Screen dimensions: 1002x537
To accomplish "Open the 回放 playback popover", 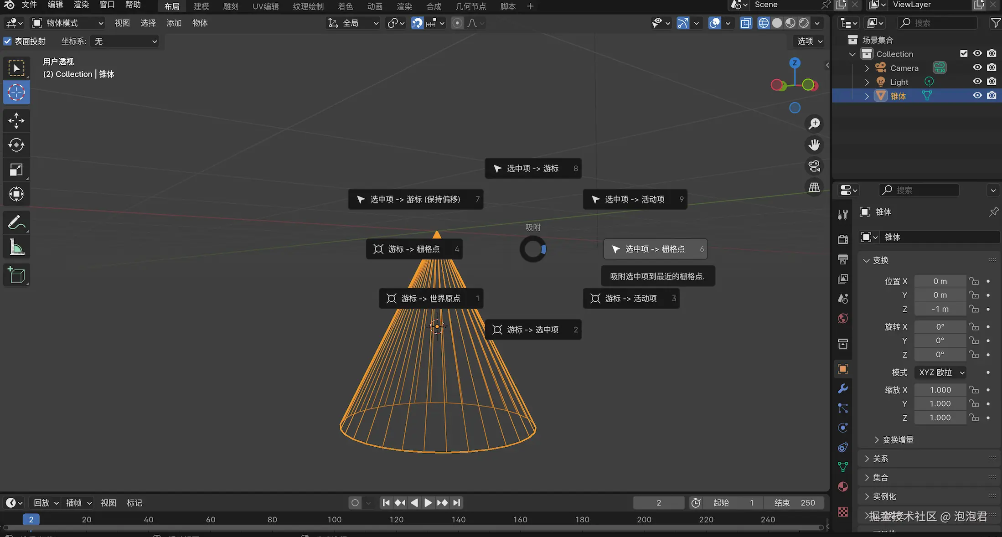I will (x=46, y=503).
